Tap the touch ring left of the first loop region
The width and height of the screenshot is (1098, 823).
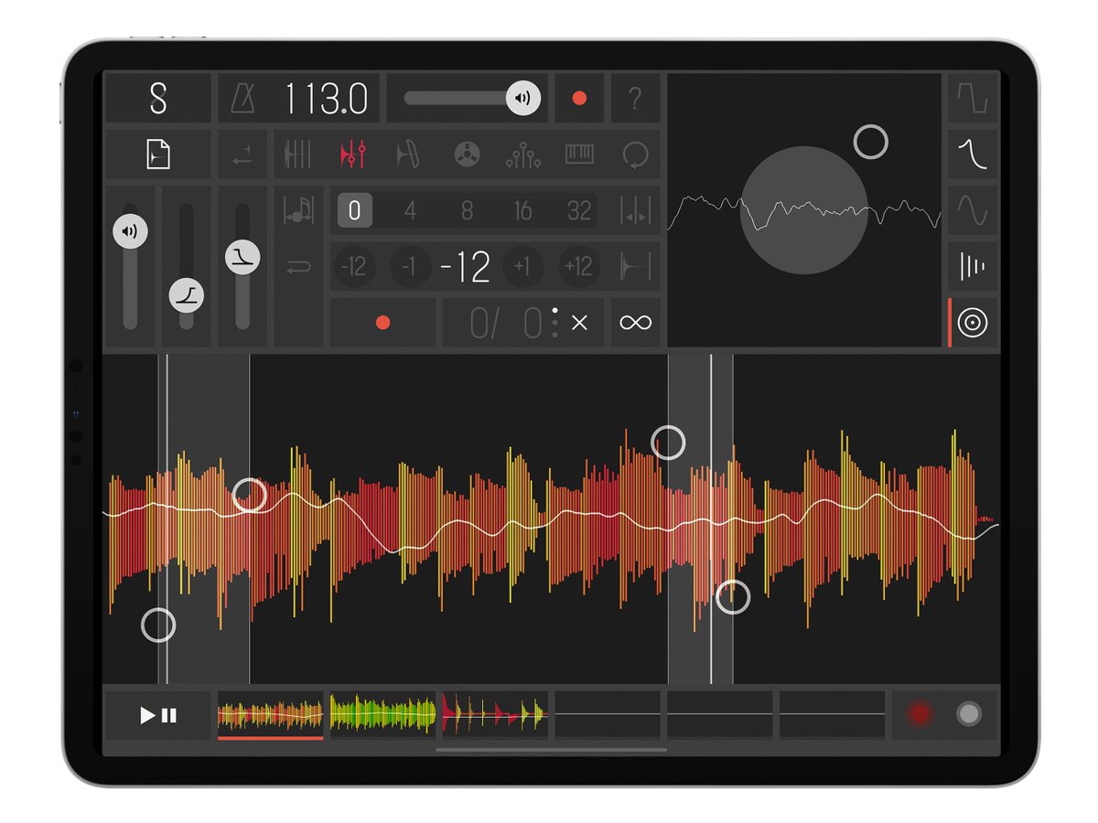[x=158, y=625]
